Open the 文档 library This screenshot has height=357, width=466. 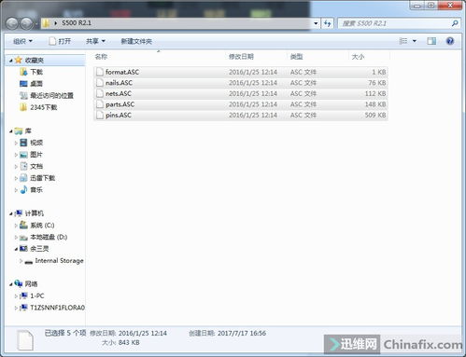click(x=36, y=167)
